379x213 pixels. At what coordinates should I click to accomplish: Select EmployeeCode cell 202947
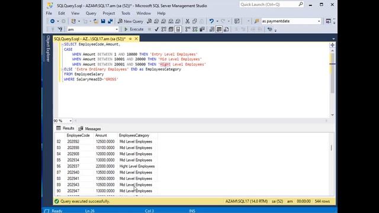[73, 191]
